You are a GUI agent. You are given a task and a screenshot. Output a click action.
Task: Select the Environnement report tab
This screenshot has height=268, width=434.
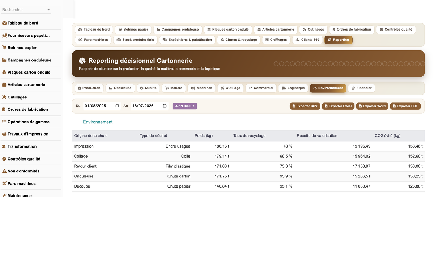click(328, 88)
